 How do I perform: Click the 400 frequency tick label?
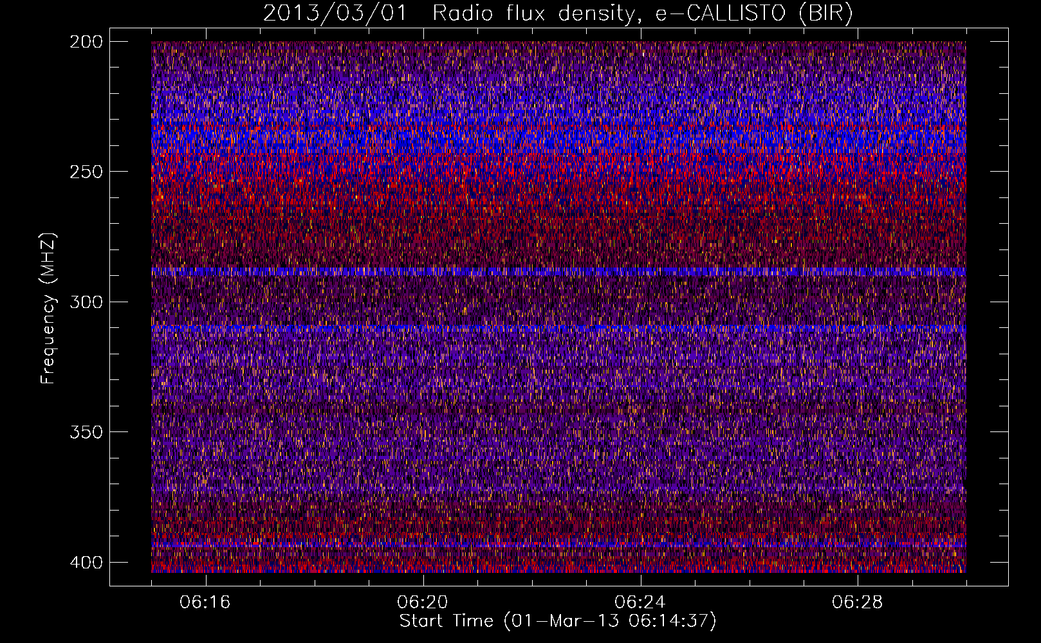86,563
